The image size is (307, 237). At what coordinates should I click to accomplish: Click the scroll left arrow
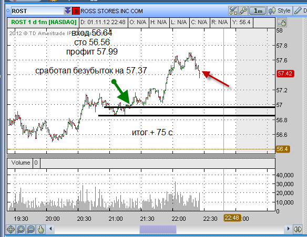[x=50, y=229]
